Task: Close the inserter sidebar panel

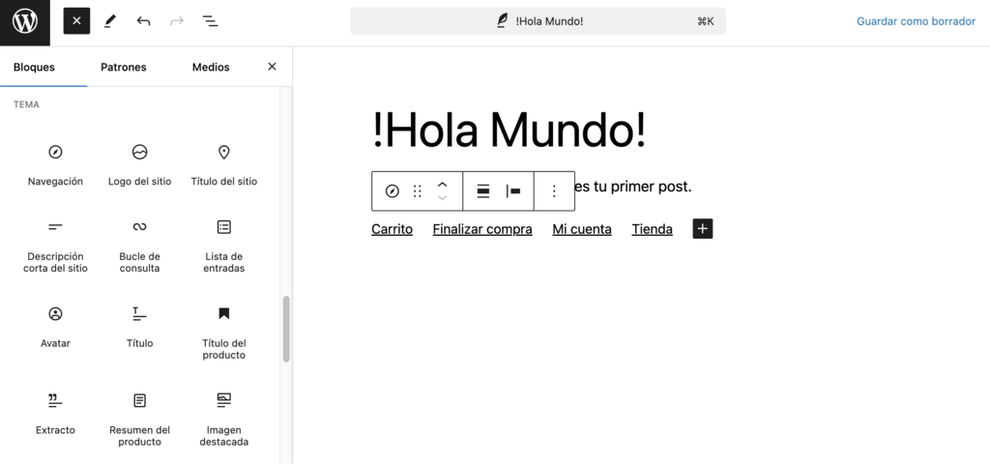Action: pyautogui.click(x=272, y=67)
